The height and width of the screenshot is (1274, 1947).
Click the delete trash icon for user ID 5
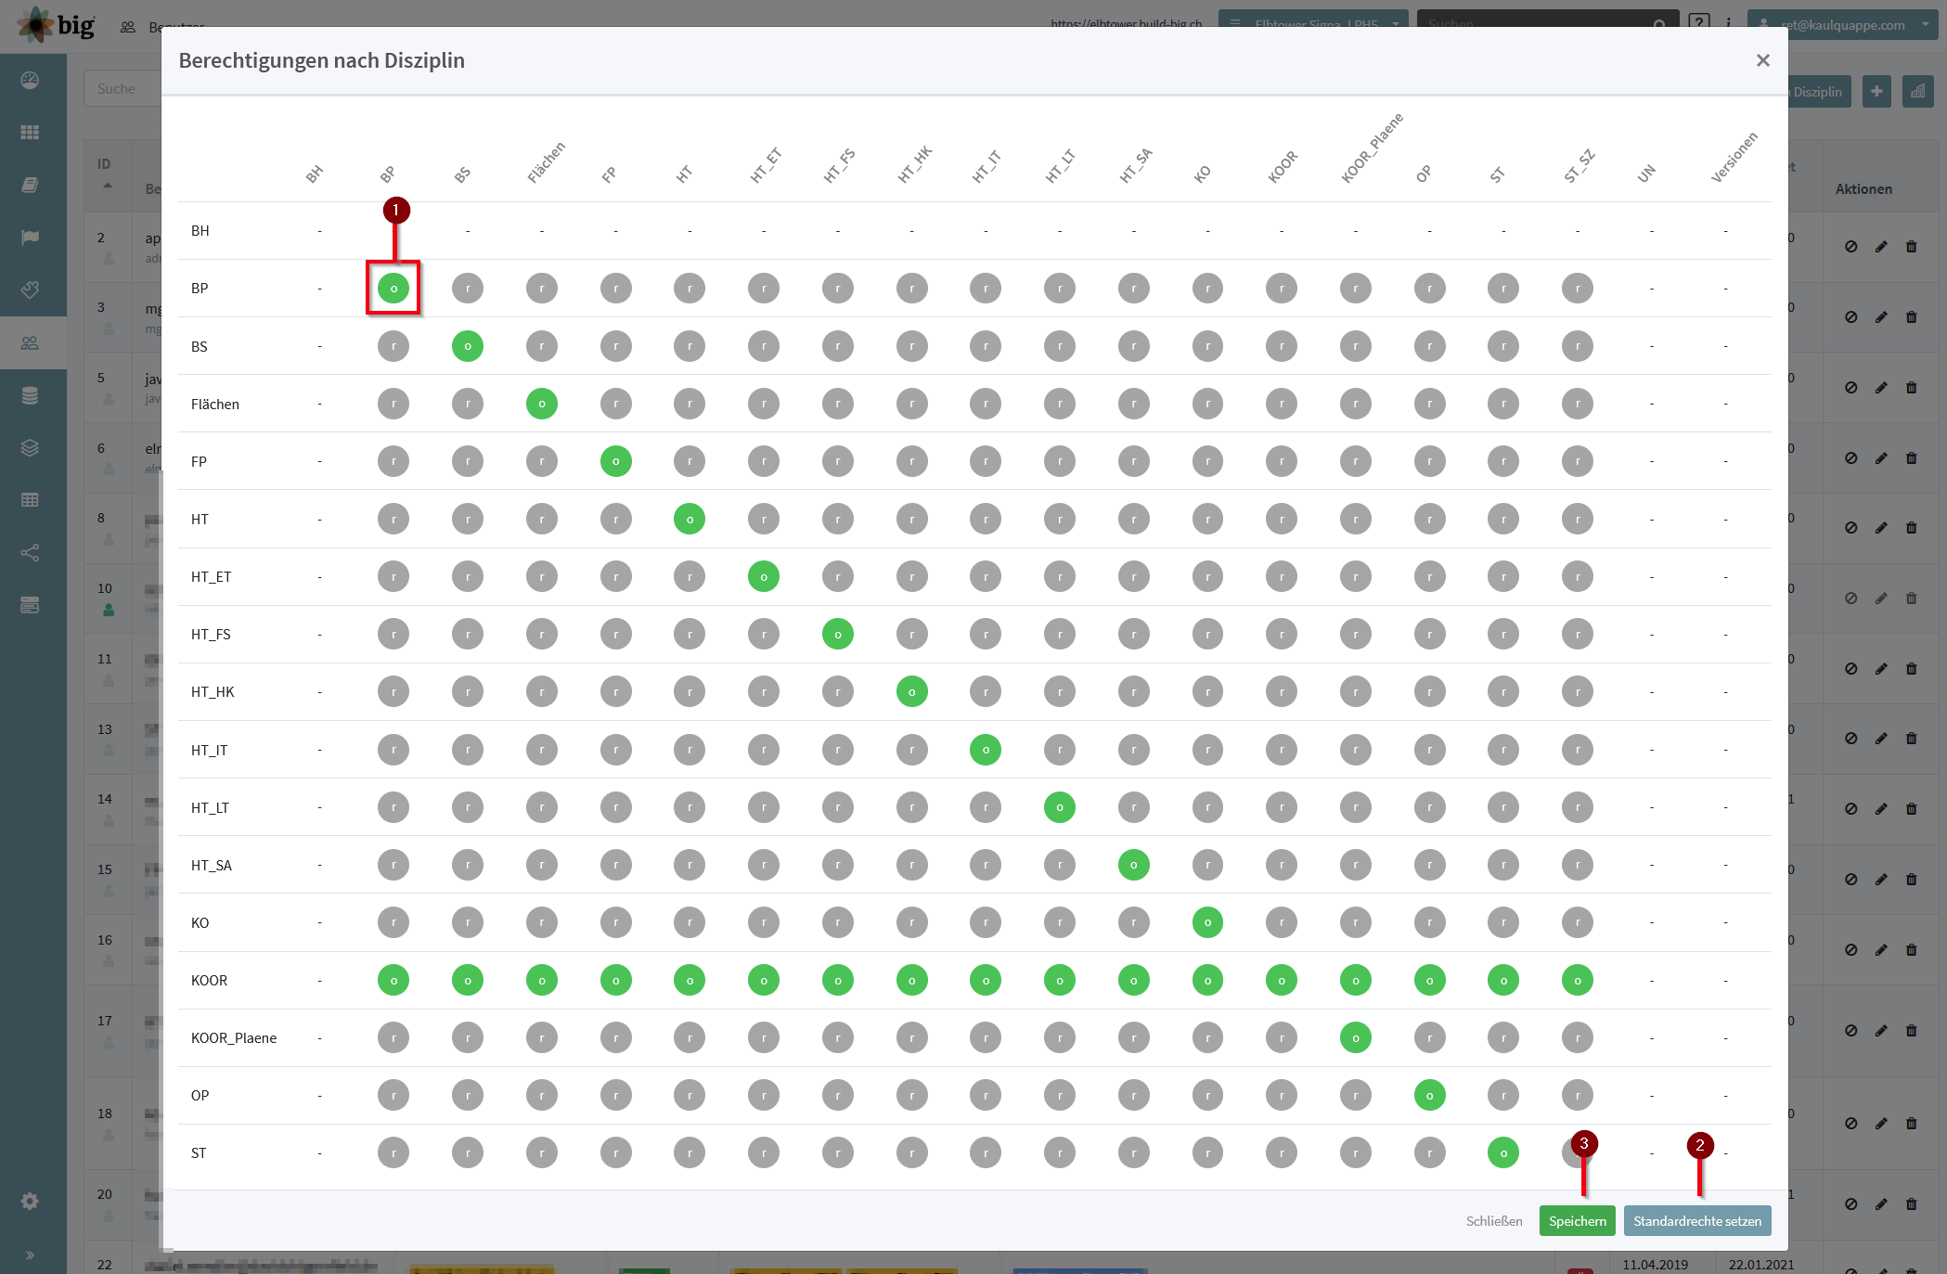1911,388
